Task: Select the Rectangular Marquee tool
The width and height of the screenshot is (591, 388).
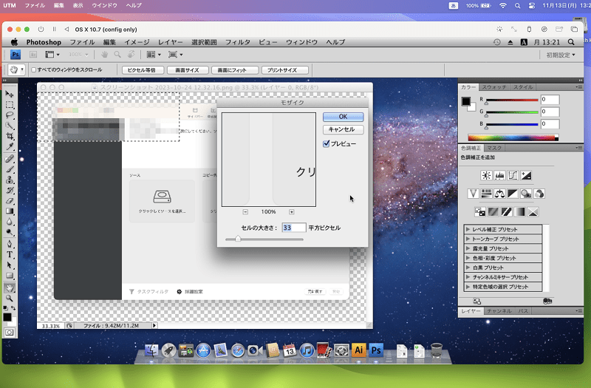Action: click(x=10, y=104)
